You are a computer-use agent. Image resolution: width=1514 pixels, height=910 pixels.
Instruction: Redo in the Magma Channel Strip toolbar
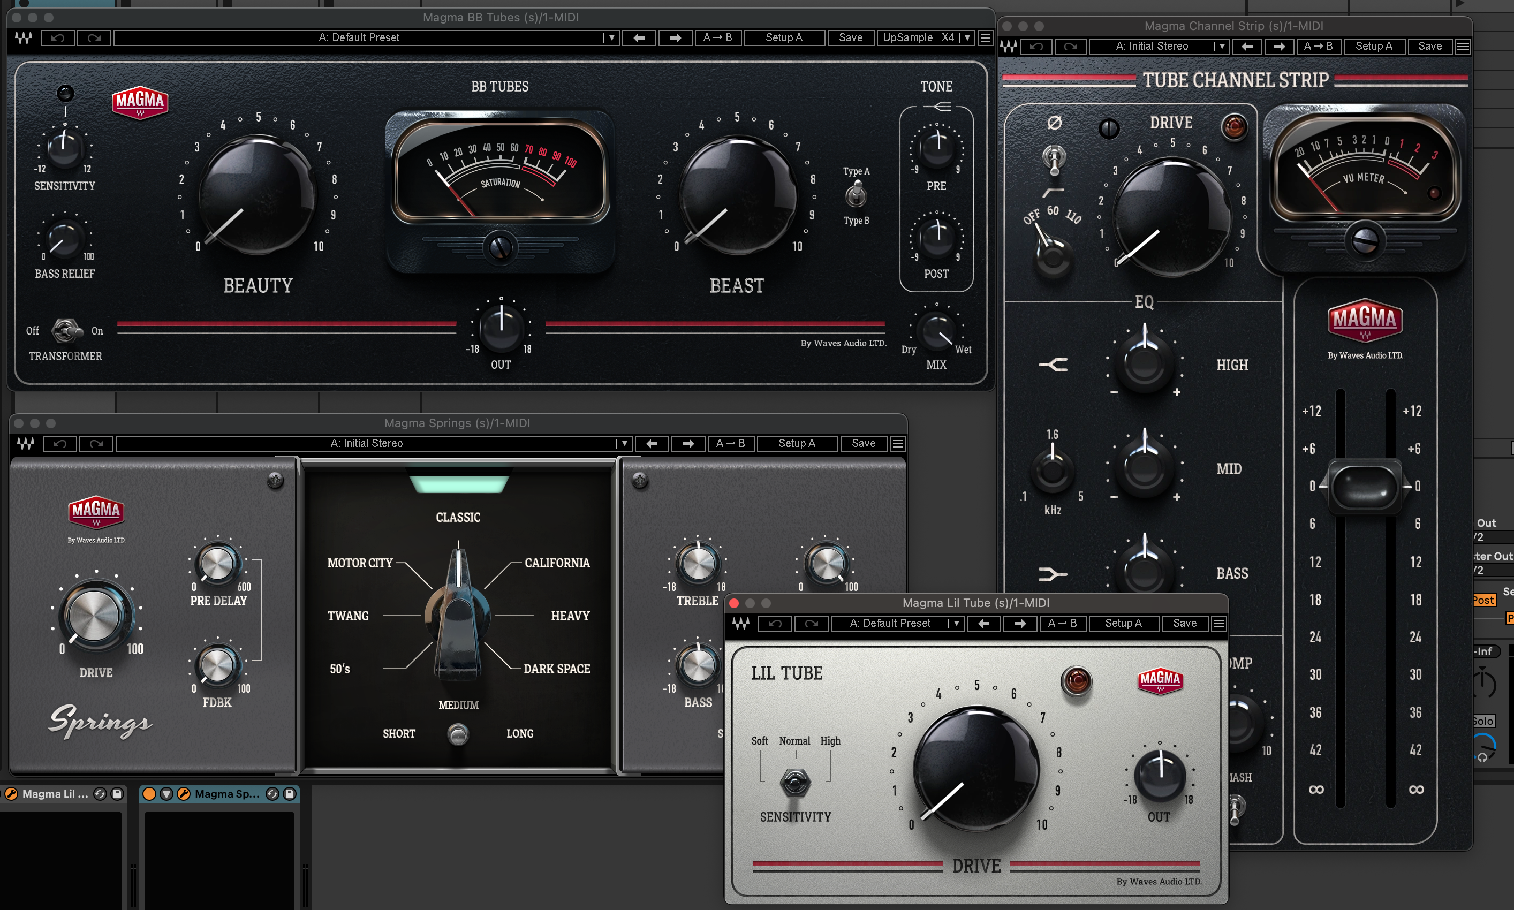(1071, 47)
